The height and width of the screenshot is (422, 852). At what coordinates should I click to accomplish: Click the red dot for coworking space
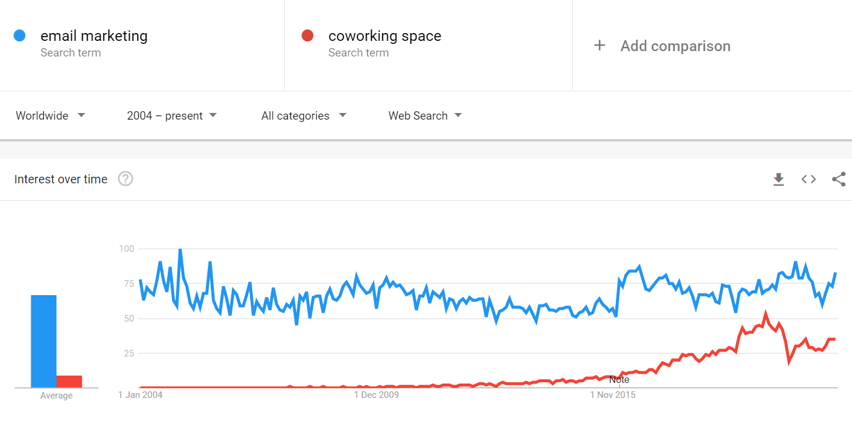coord(307,35)
